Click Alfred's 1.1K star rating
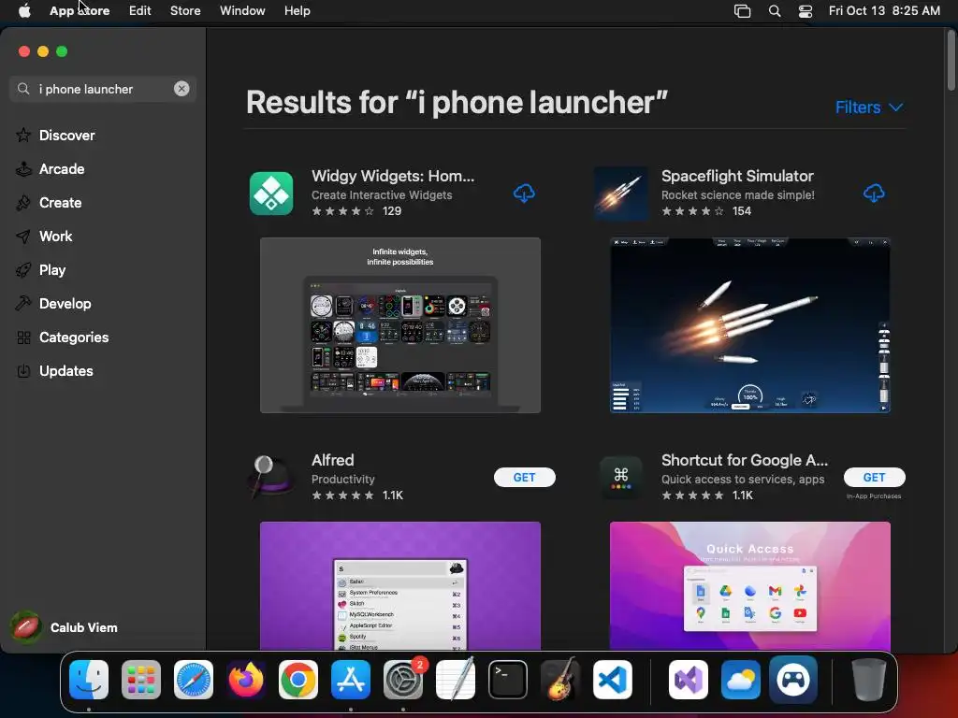This screenshot has height=718, width=958. pyautogui.click(x=357, y=495)
